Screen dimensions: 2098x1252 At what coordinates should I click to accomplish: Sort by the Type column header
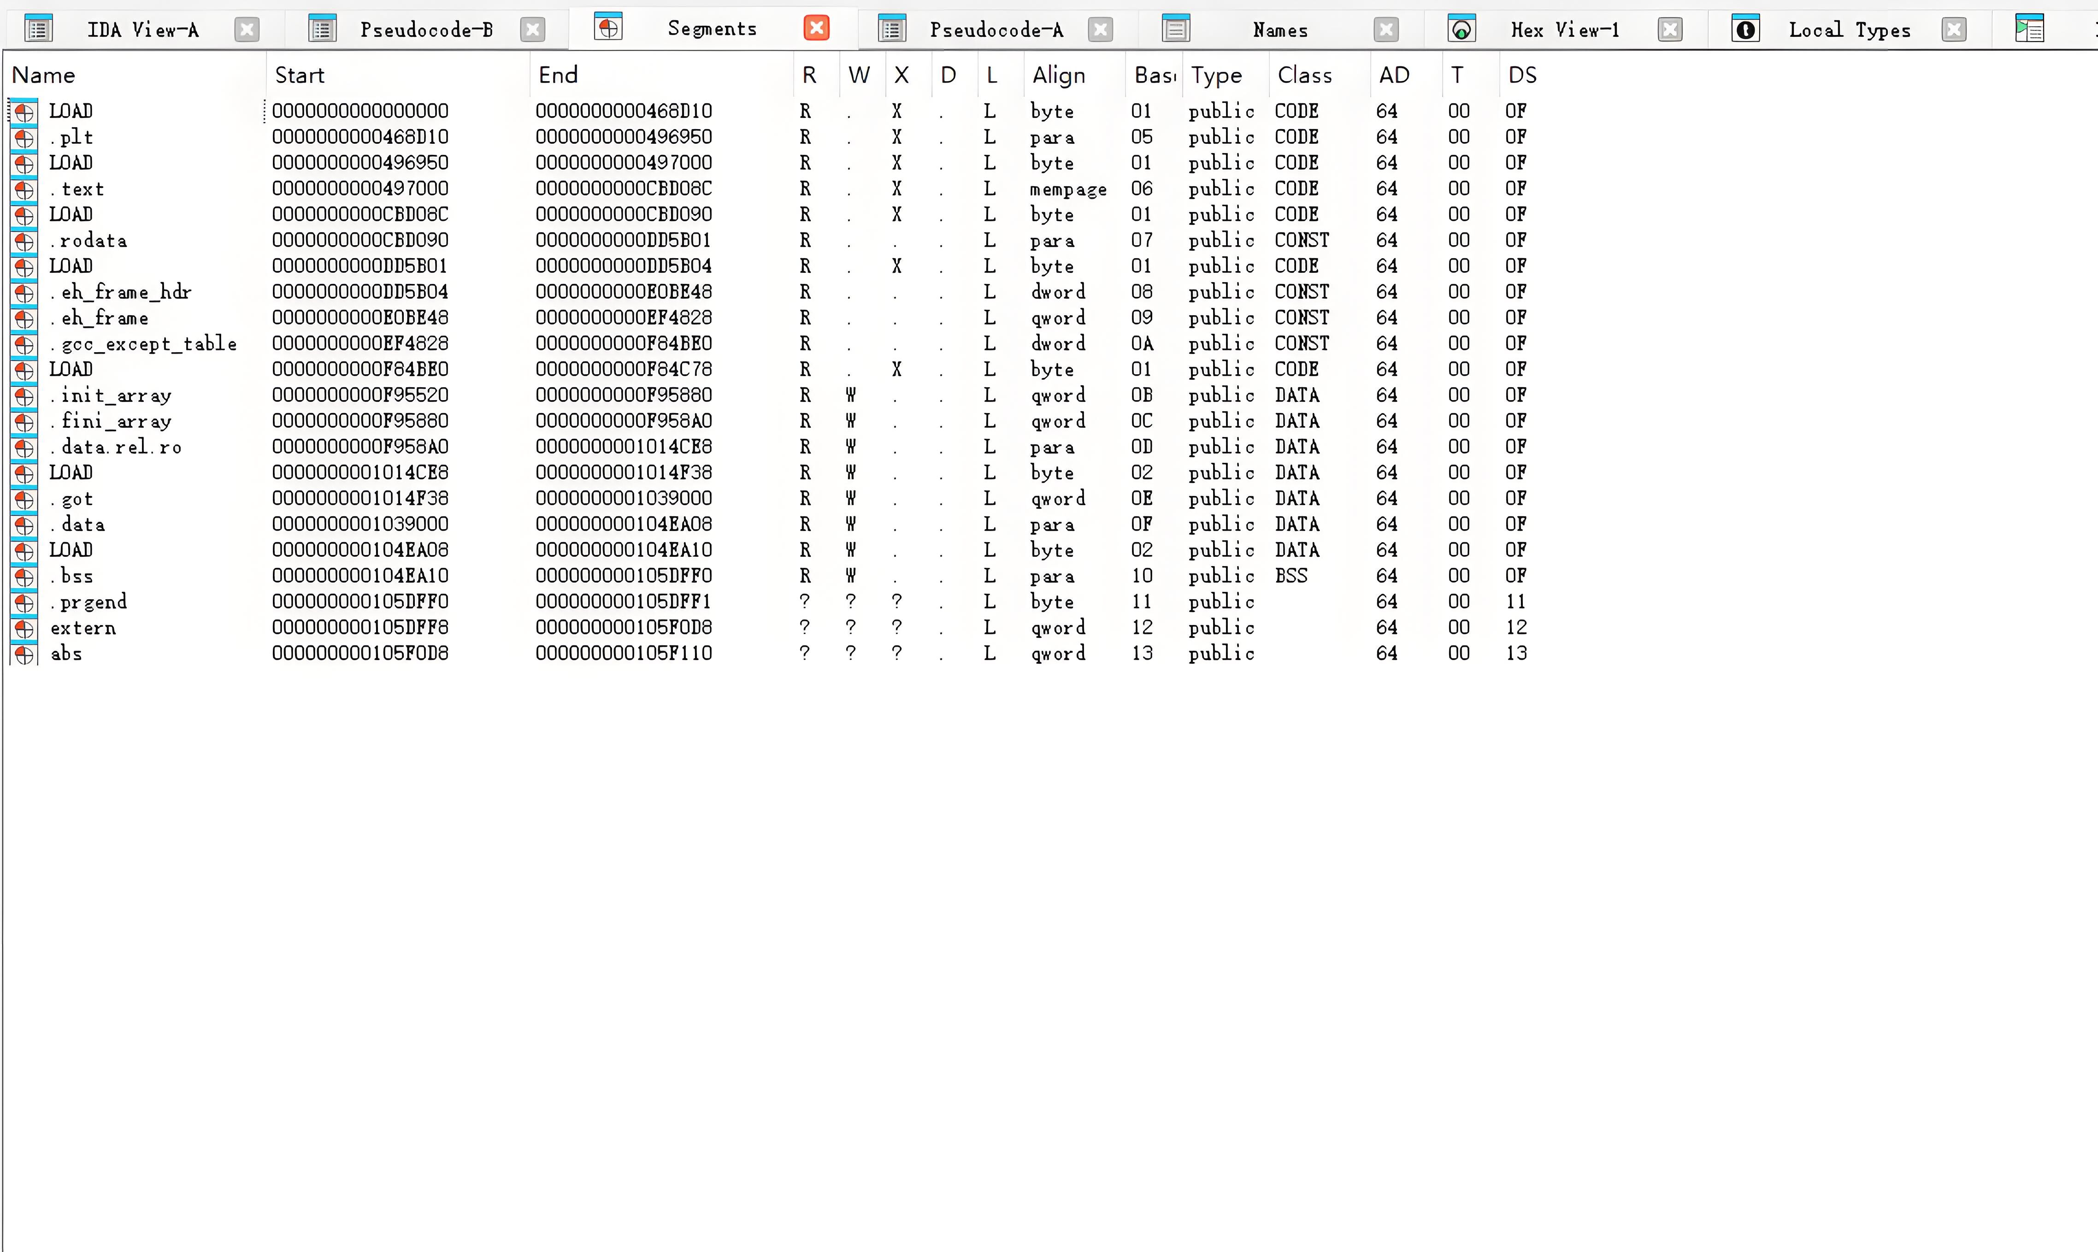(x=1225, y=75)
